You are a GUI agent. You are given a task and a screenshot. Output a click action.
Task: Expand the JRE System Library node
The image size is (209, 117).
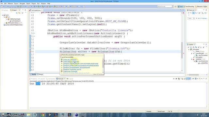pyautogui.click(x=5, y=23)
